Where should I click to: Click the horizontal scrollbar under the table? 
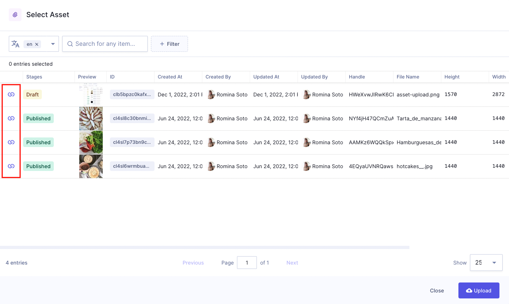pyautogui.click(x=205, y=247)
